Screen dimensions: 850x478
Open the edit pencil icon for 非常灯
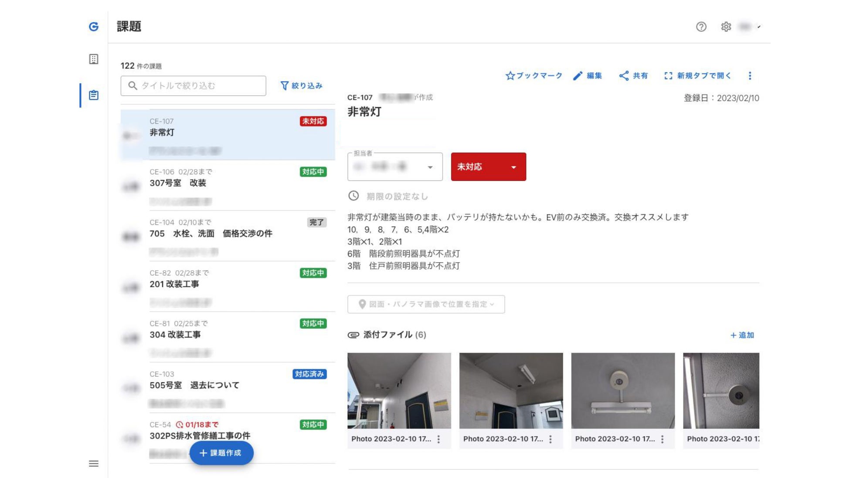click(x=578, y=76)
